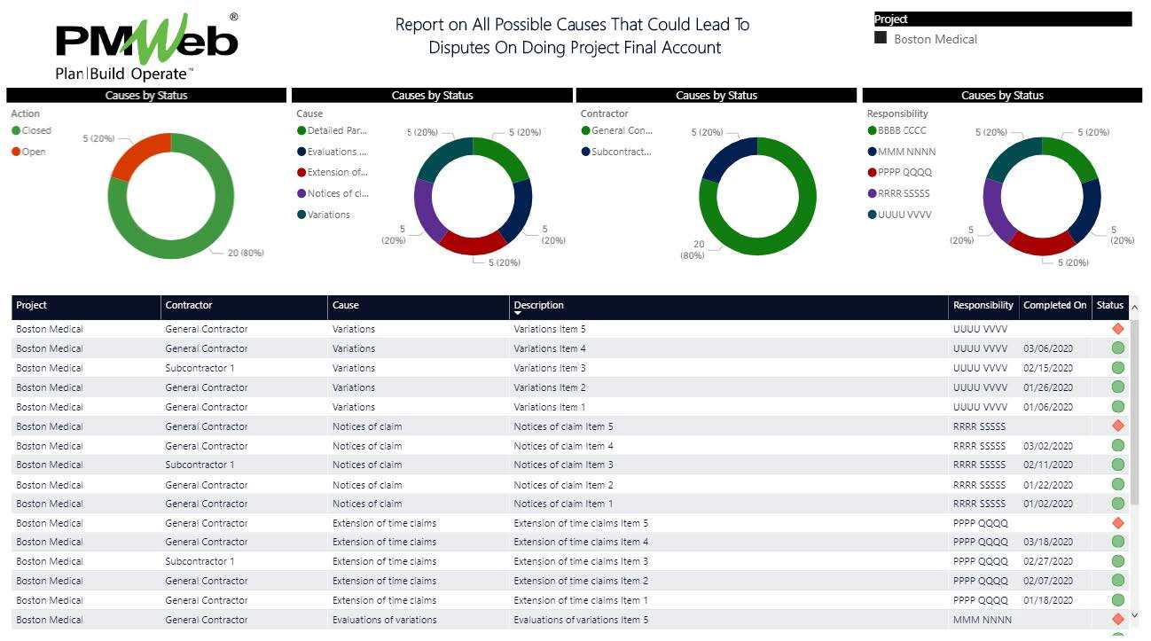Click red diamond for Extension of time claims Item 5
The width and height of the screenshot is (1151, 641).
pyautogui.click(x=1117, y=523)
